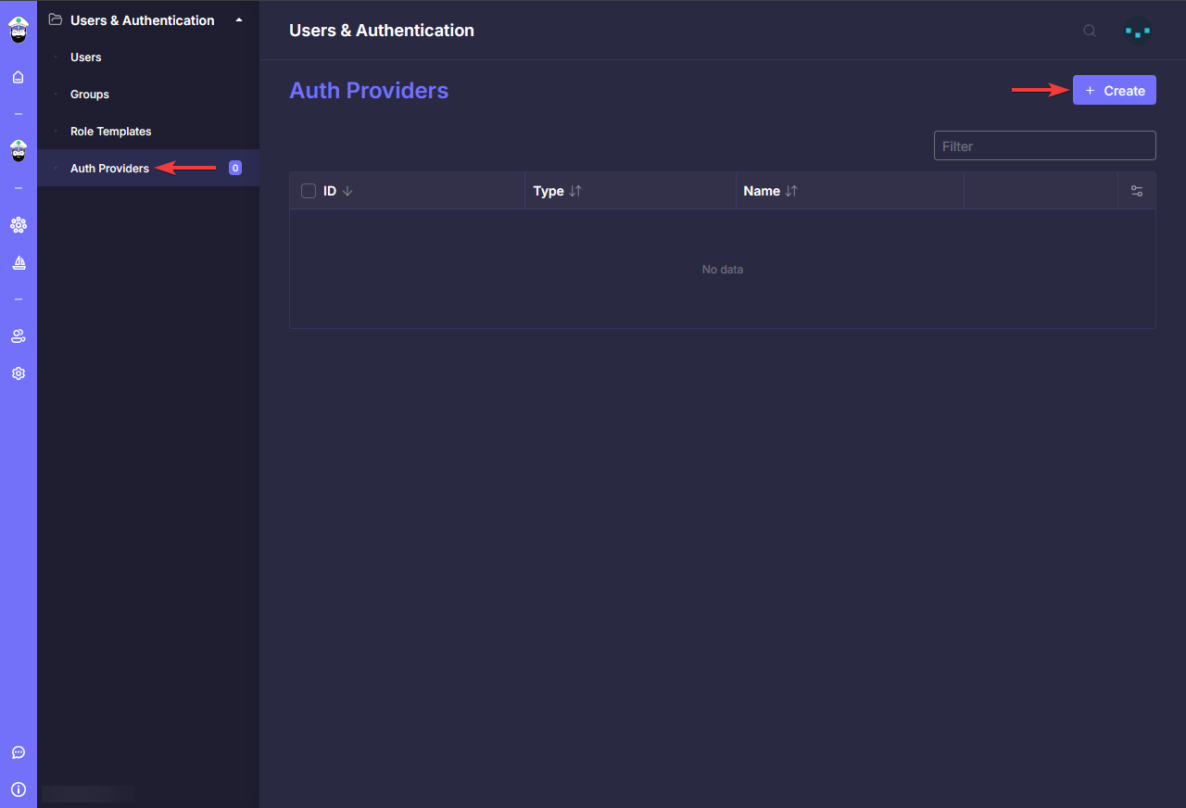Click the search magnifier icon in the header
This screenshot has width=1186, height=808.
(x=1090, y=31)
